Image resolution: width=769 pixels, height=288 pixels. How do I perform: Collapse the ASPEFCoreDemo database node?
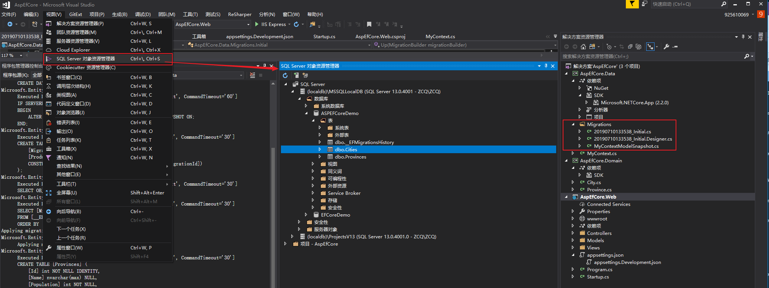(306, 113)
